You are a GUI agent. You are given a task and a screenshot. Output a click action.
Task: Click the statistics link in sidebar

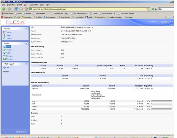[6, 72]
